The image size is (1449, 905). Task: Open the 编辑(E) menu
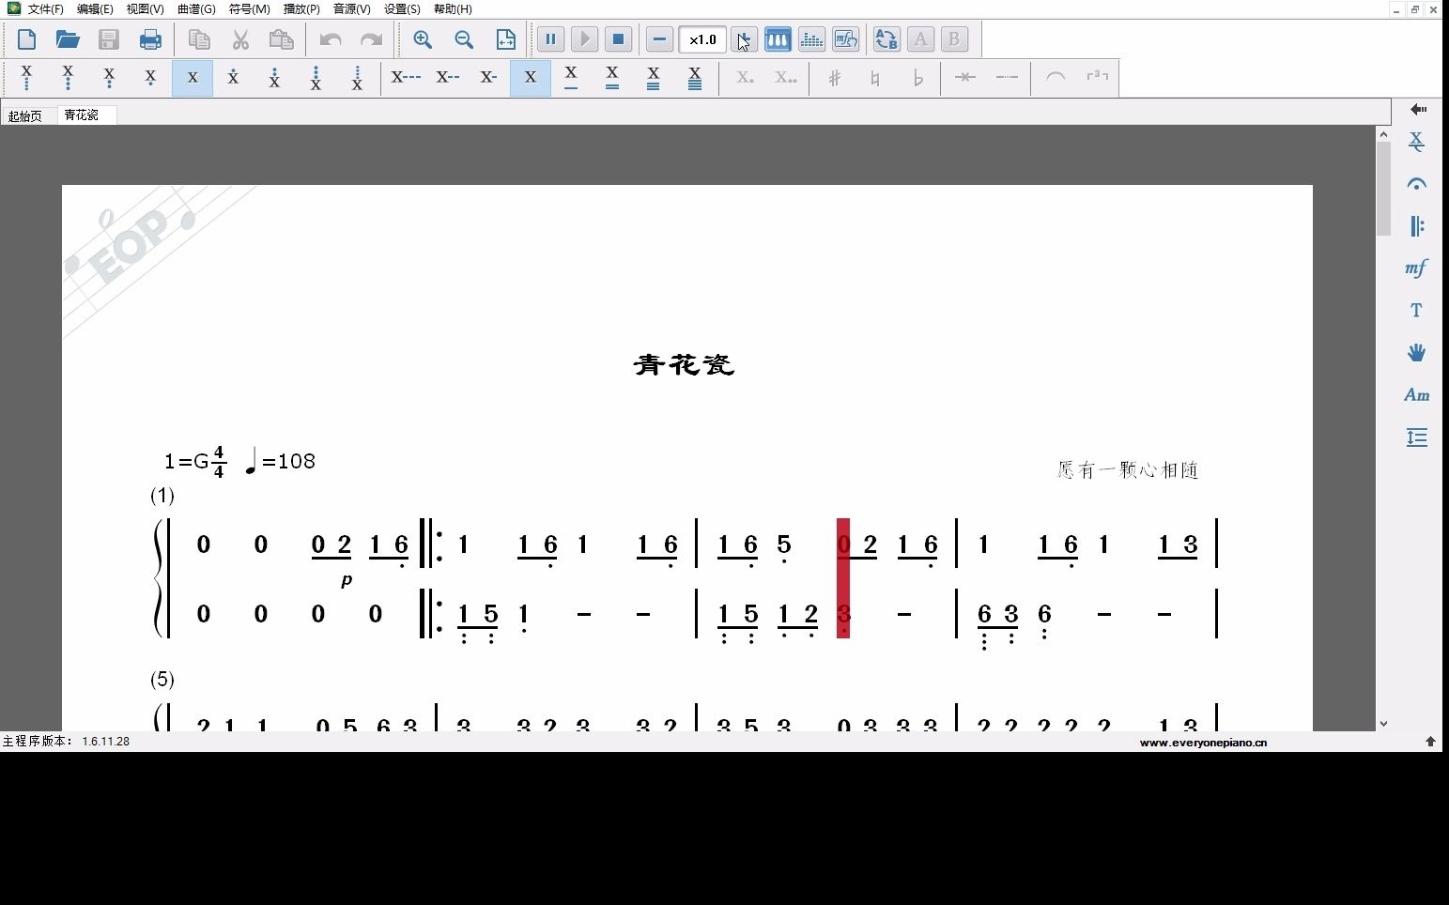(x=95, y=8)
